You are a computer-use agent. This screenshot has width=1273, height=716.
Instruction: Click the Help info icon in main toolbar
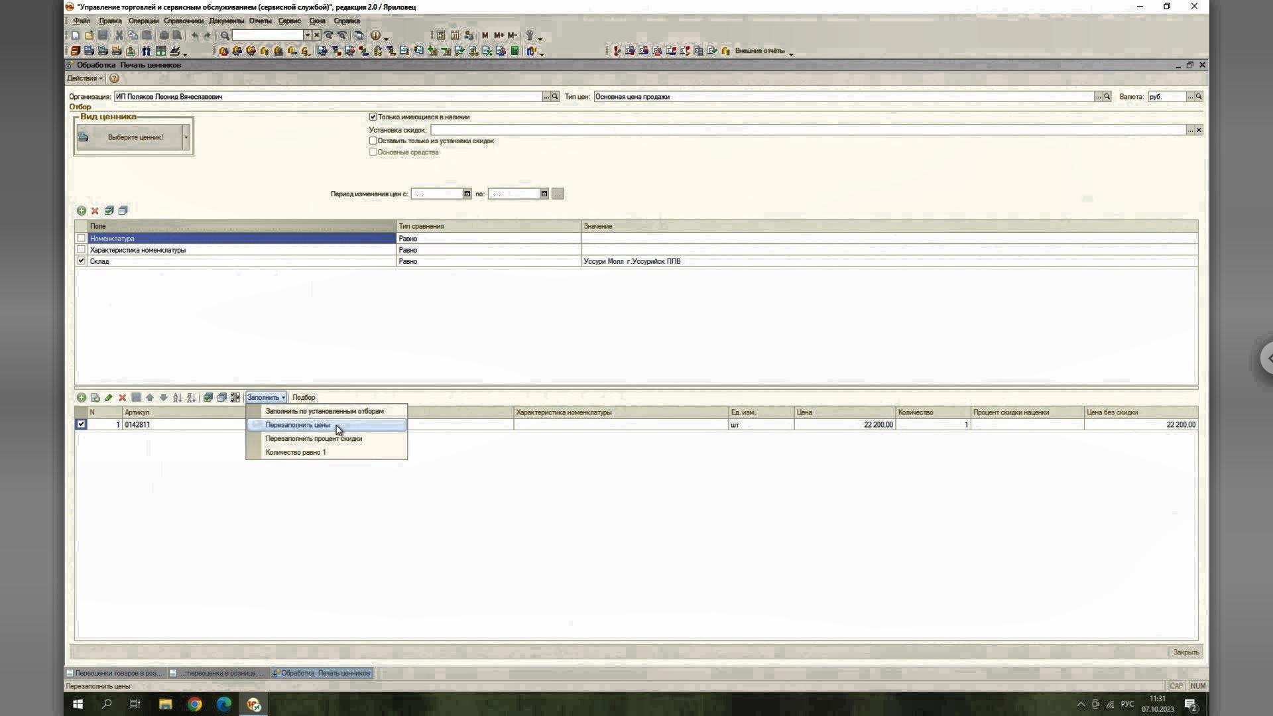(x=375, y=36)
